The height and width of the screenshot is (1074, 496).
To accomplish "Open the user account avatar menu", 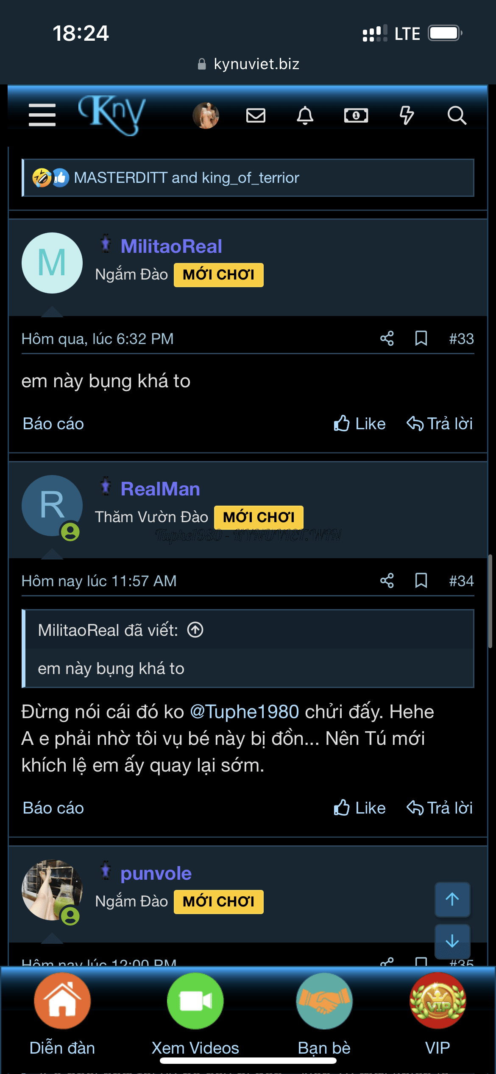I will (206, 115).
